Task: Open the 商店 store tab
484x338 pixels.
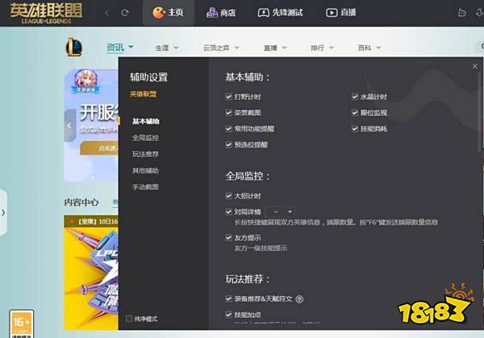Action: (221, 13)
